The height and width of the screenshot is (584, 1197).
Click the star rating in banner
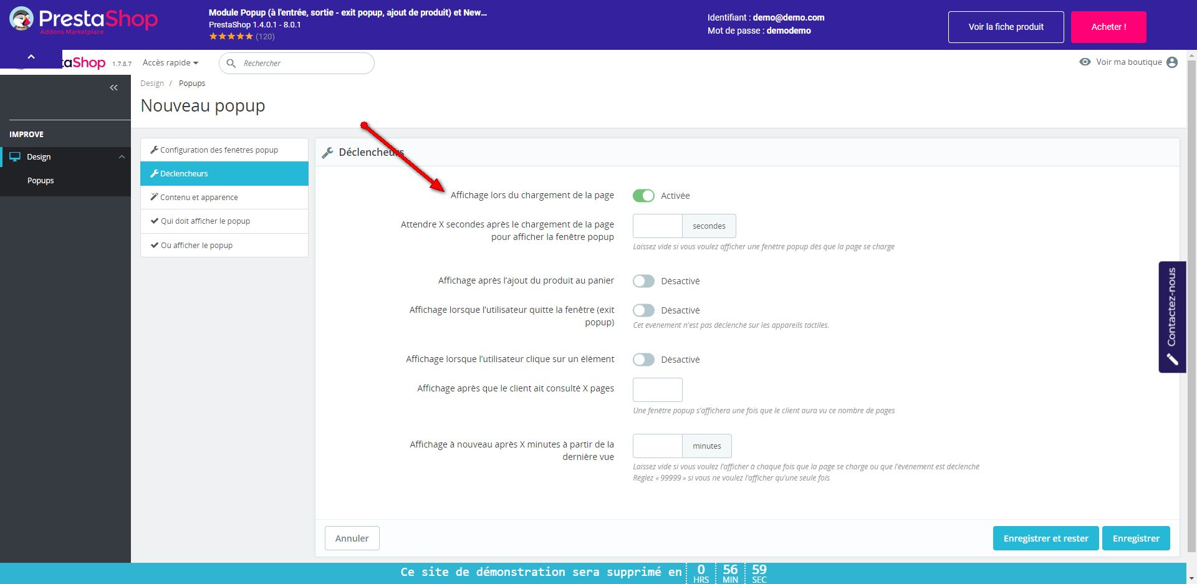pos(231,37)
